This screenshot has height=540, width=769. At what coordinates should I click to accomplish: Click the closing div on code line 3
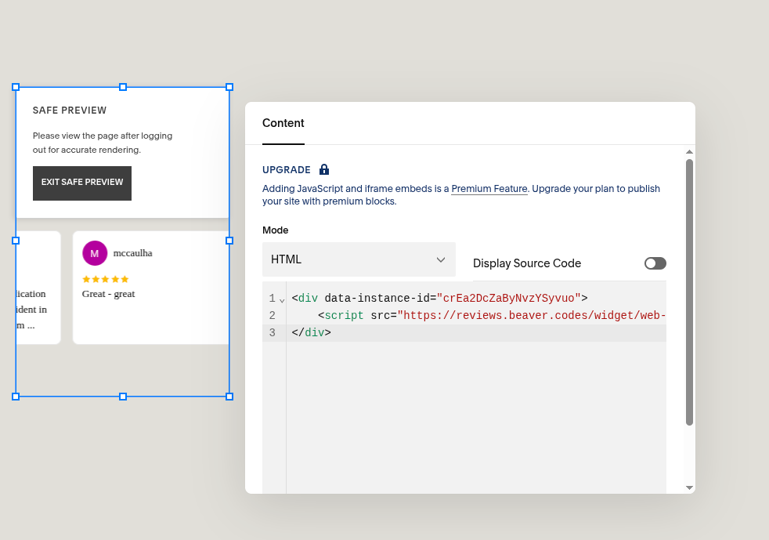tap(312, 333)
